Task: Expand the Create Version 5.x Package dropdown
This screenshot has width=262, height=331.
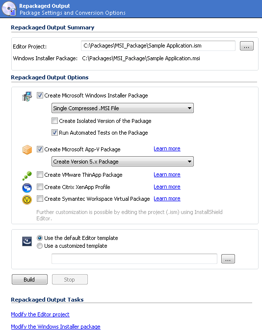Action: (123, 162)
